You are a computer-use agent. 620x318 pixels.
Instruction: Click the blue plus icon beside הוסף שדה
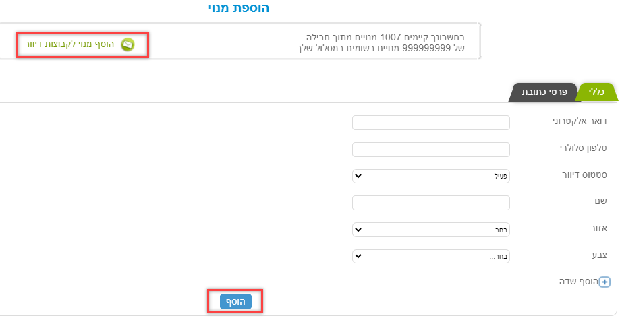tap(604, 282)
